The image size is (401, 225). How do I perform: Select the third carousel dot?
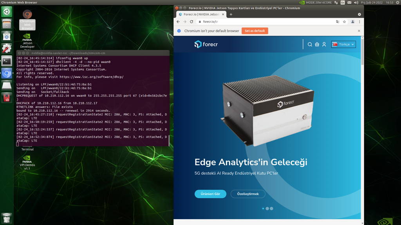(x=271, y=209)
